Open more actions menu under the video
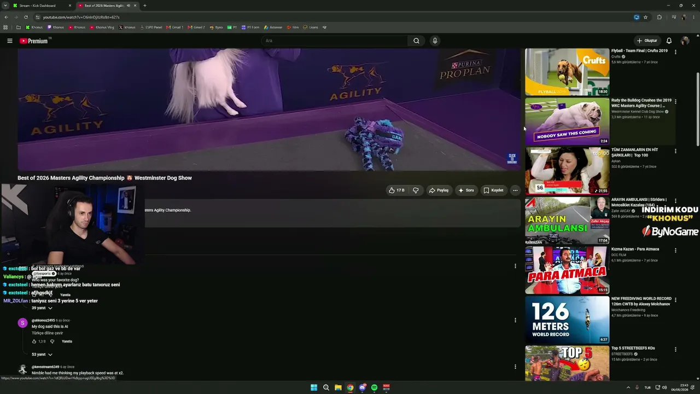 (515, 190)
